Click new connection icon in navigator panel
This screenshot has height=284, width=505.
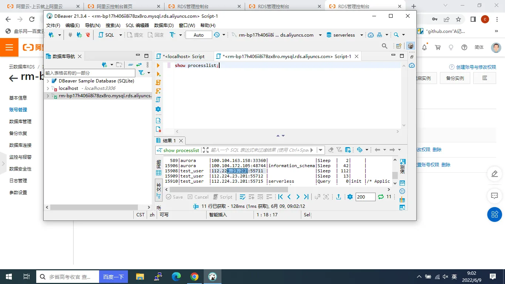[105, 65]
